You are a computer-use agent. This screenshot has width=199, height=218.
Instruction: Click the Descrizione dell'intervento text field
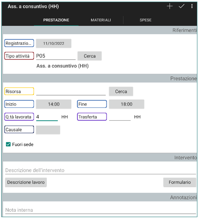pyautogui.click(x=101, y=170)
